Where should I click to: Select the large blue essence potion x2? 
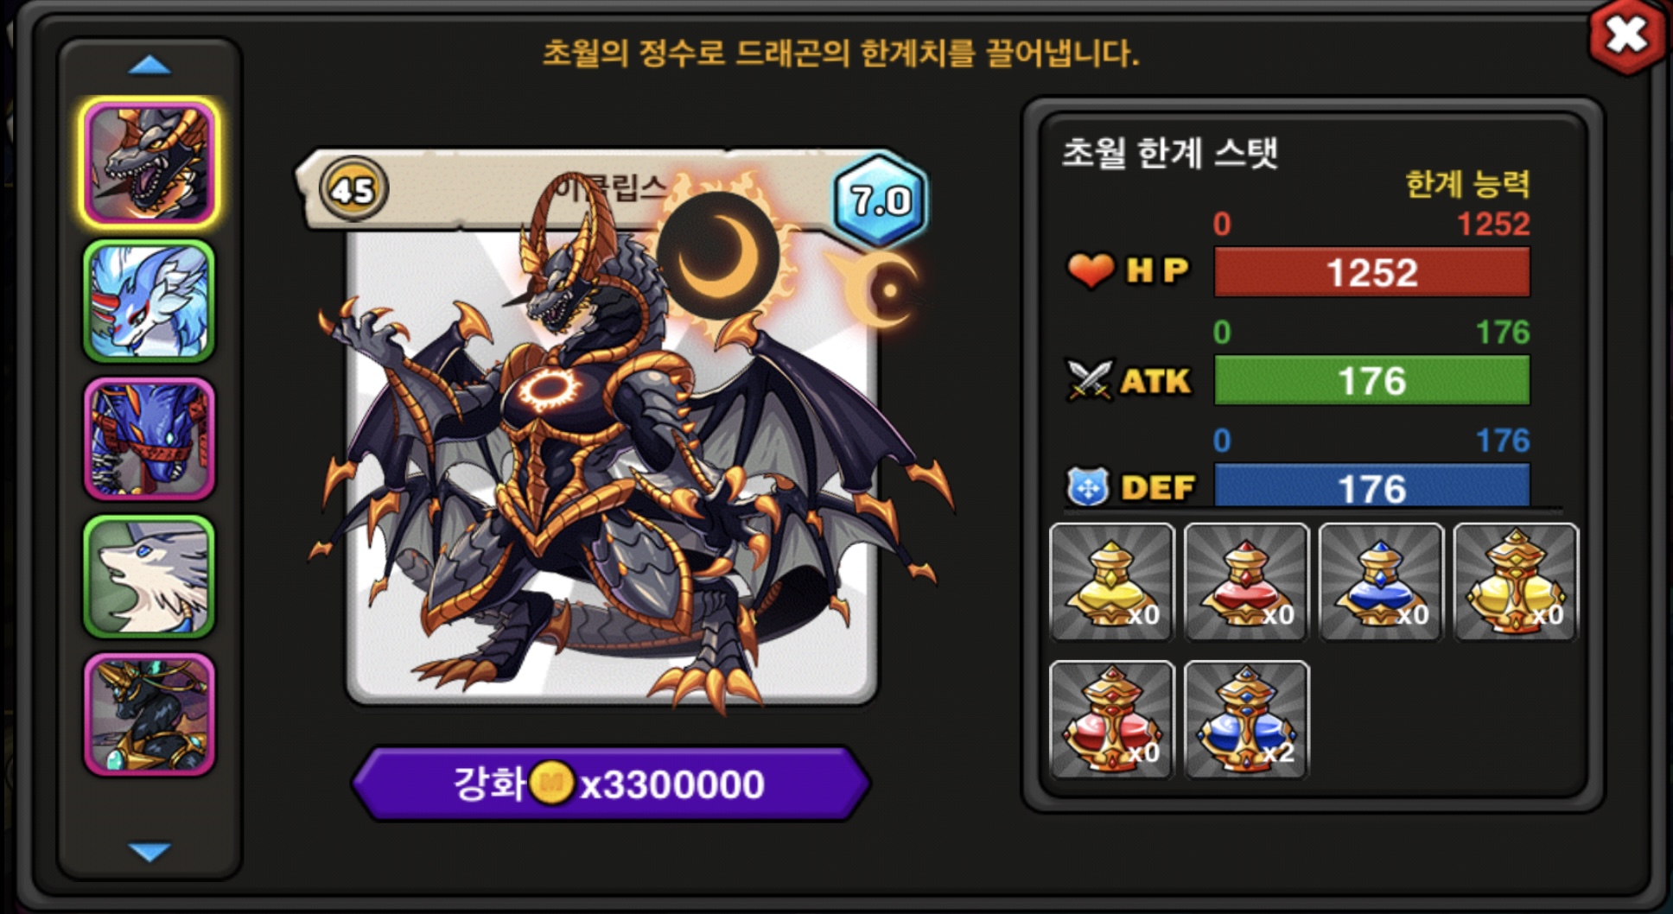[1246, 720]
